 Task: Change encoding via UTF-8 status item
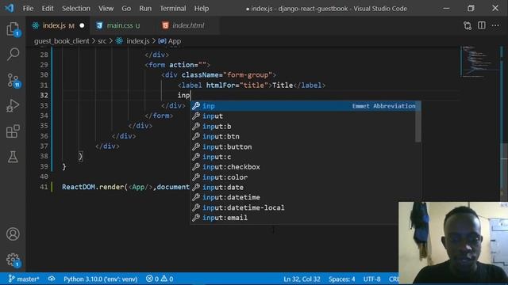click(371, 279)
